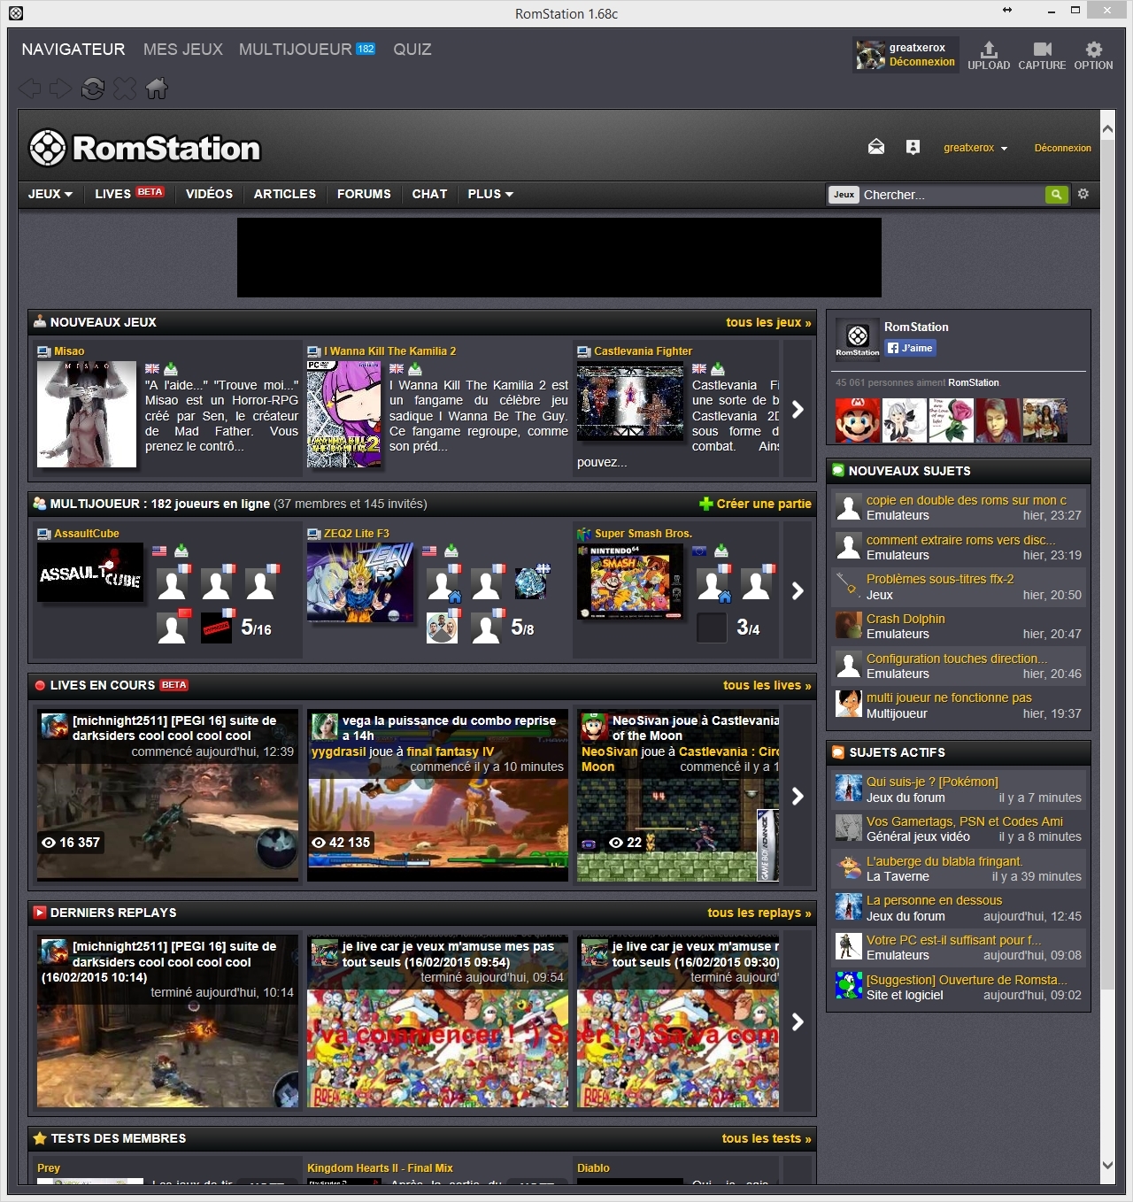1133x1202 pixels.
Task: Open topic 'Problèmes sous-titres ffx-2'
Action: 940,579
